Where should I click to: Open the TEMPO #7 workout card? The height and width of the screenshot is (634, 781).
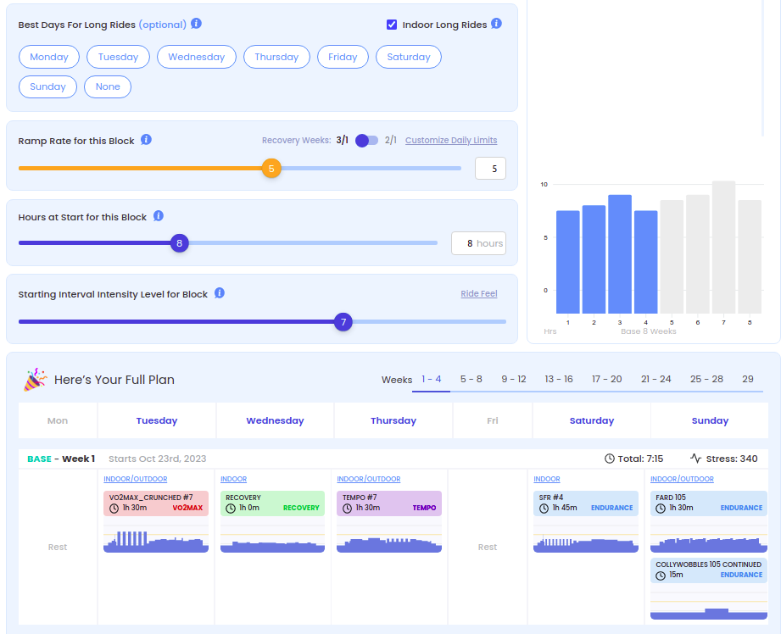[389, 503]
